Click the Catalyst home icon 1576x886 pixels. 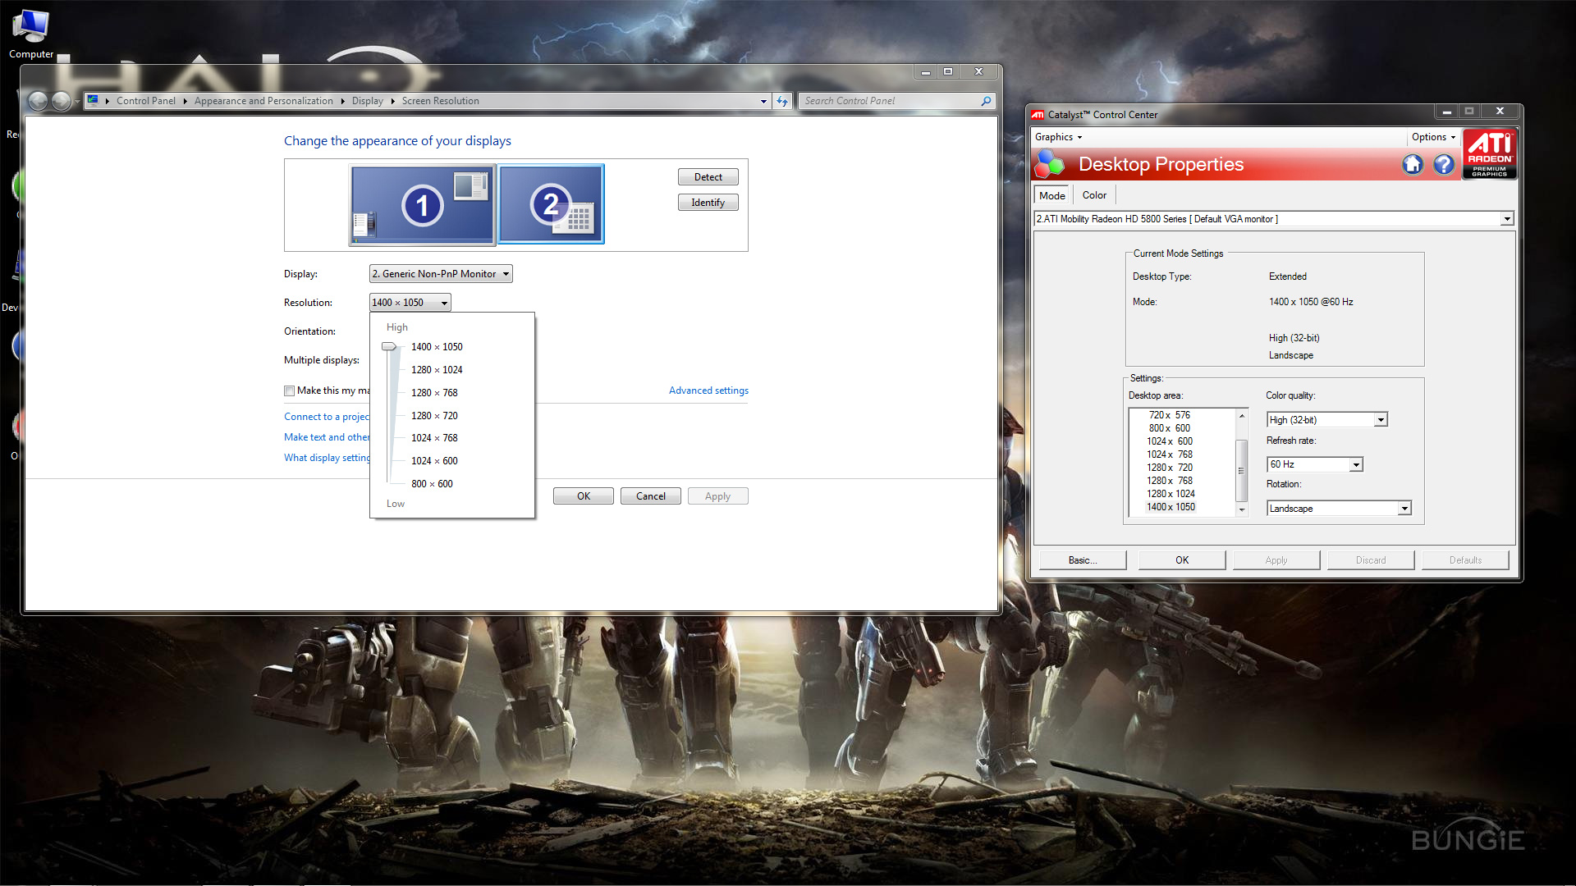pos(1413,165)
